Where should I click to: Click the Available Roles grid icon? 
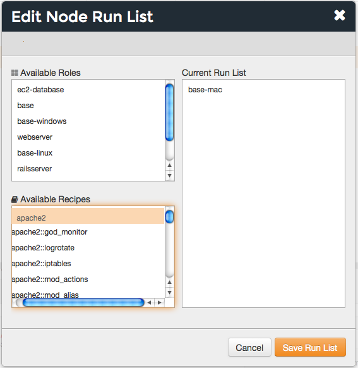point(15,73)
